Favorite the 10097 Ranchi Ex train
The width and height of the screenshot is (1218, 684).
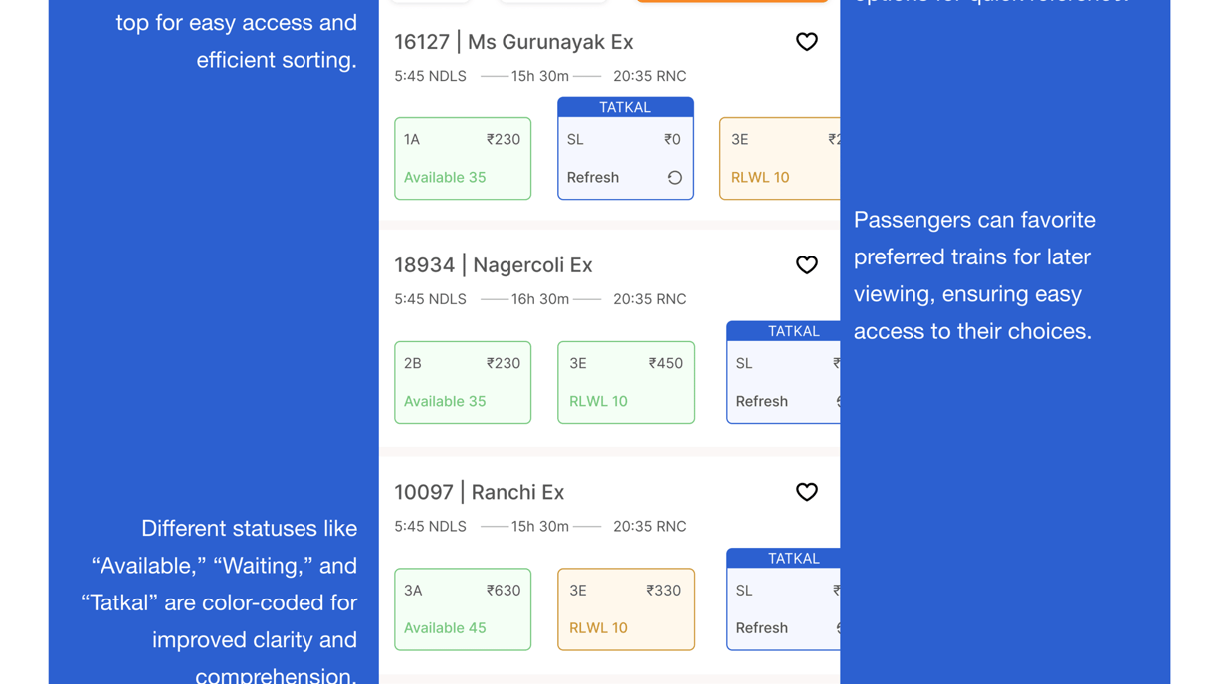click(806, 492)
